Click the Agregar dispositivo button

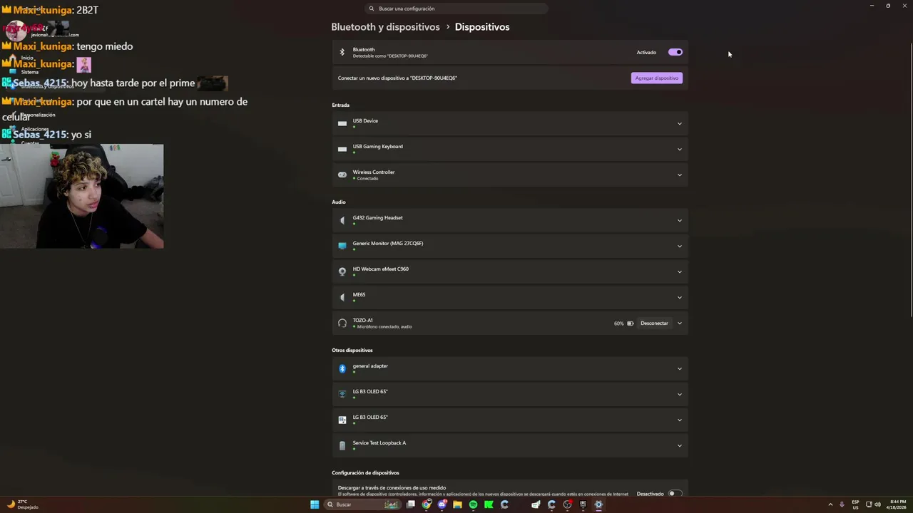point(657,78)
